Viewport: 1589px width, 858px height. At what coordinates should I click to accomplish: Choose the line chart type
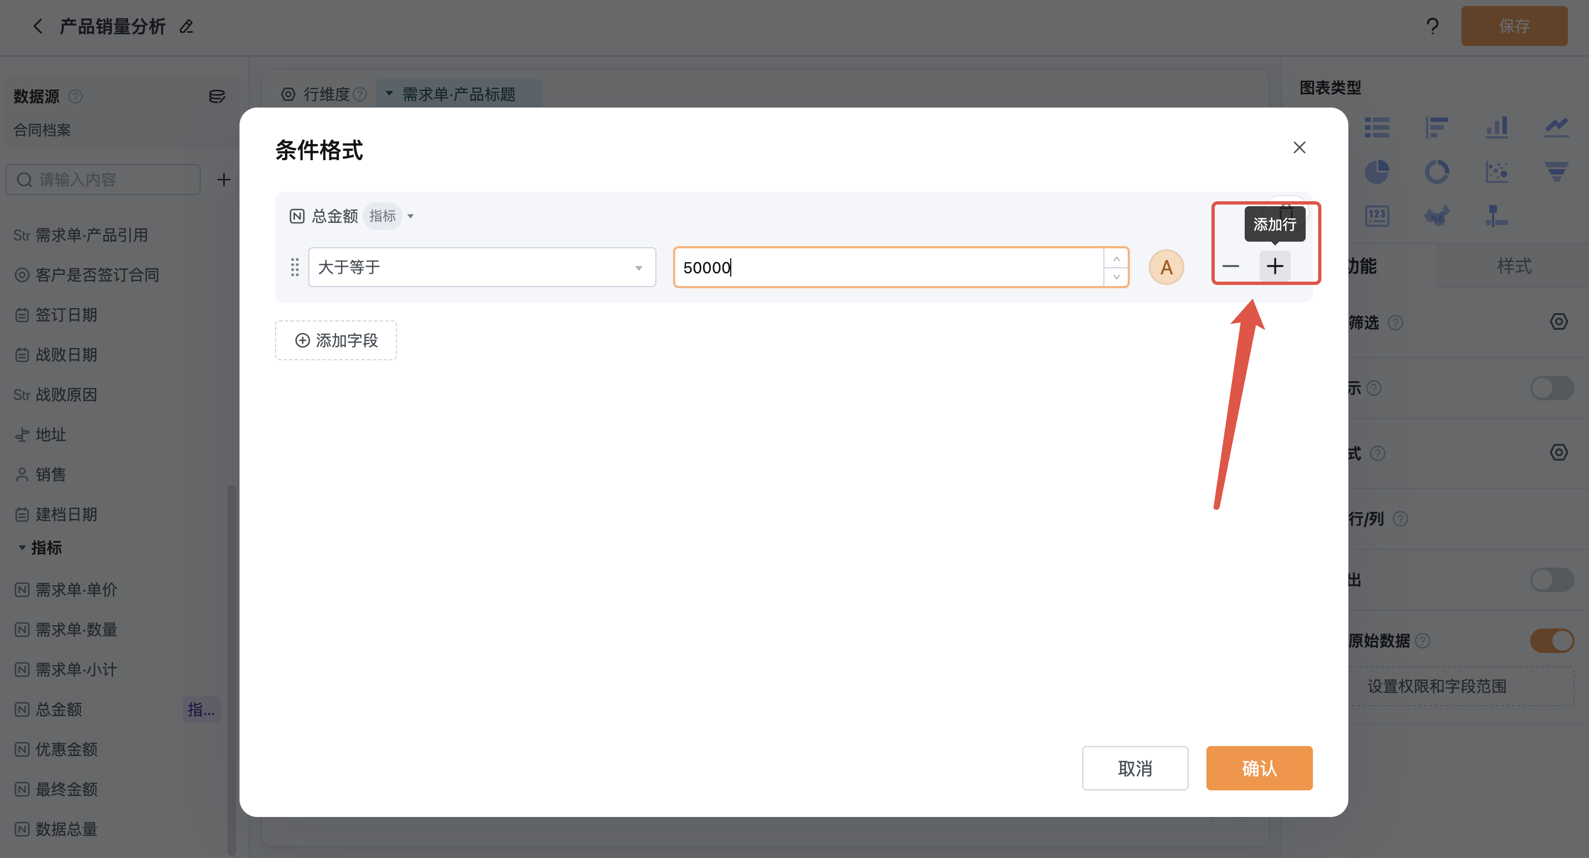coord(1556,127)
